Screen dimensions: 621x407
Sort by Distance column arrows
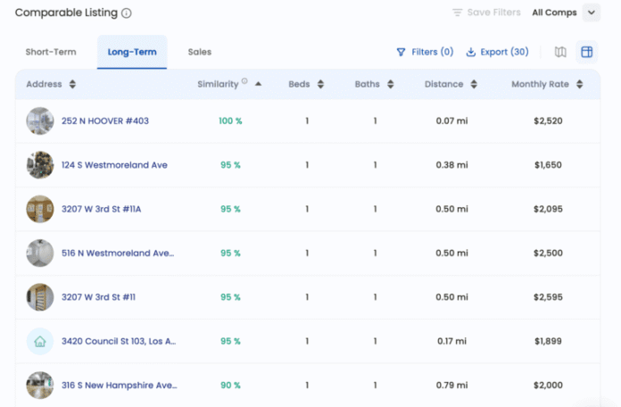(472, 85)
